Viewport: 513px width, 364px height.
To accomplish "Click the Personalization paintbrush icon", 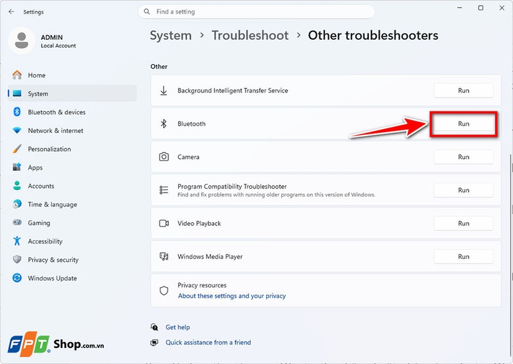I will (17, 149).
